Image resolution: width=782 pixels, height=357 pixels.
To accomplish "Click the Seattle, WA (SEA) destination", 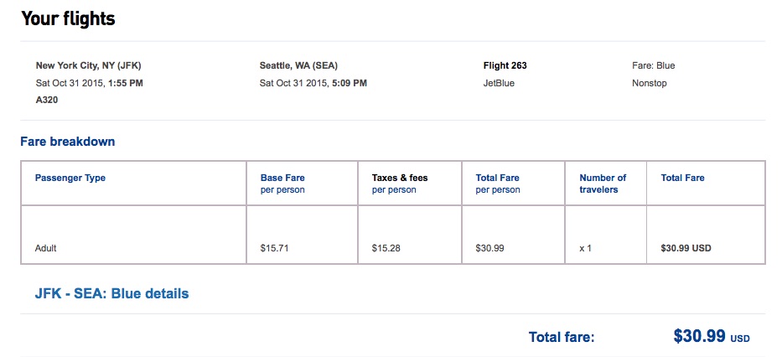I will point(298,65).
